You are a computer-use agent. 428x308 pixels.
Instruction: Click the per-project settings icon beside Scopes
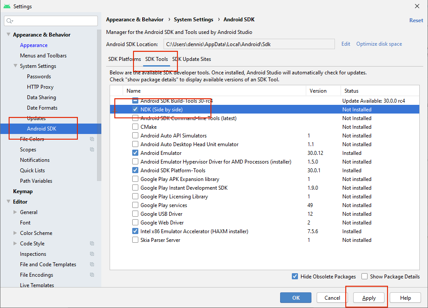pos(91,149)
